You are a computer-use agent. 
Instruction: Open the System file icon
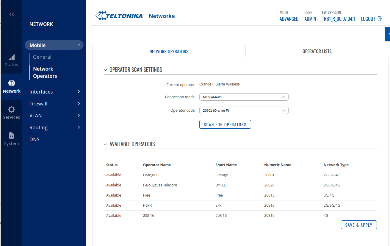pyautogui.click(x=12, y=136)
